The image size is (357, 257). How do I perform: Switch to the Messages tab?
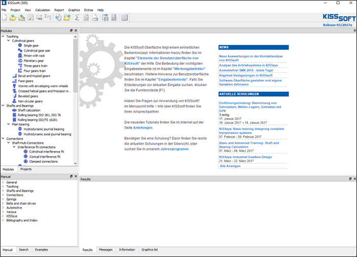106,249
